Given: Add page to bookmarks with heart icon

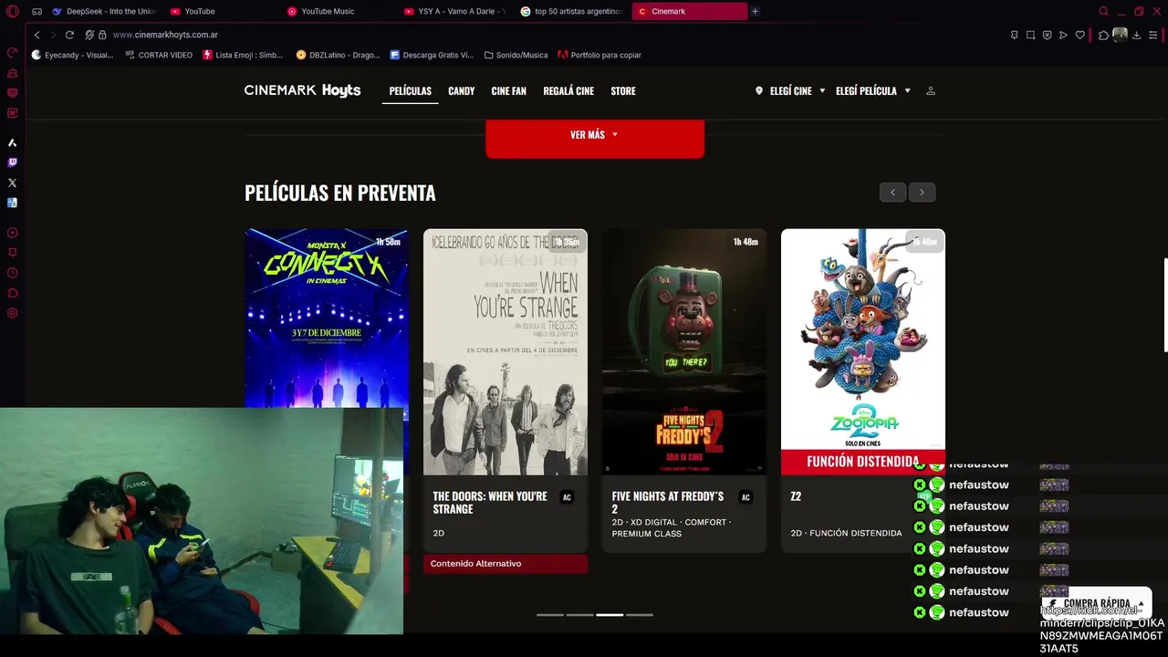Looking at the screenshot, I should coord(1079,35).
